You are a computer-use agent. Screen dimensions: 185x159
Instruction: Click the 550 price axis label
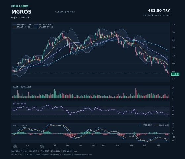tap(173, 56)
